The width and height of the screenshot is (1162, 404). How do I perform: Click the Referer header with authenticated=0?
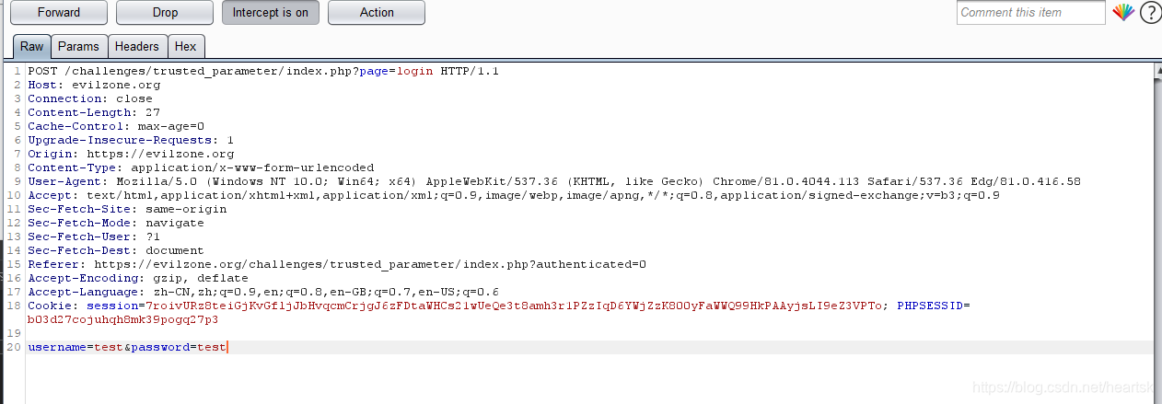pyautogui.click(x=337, y=264)
